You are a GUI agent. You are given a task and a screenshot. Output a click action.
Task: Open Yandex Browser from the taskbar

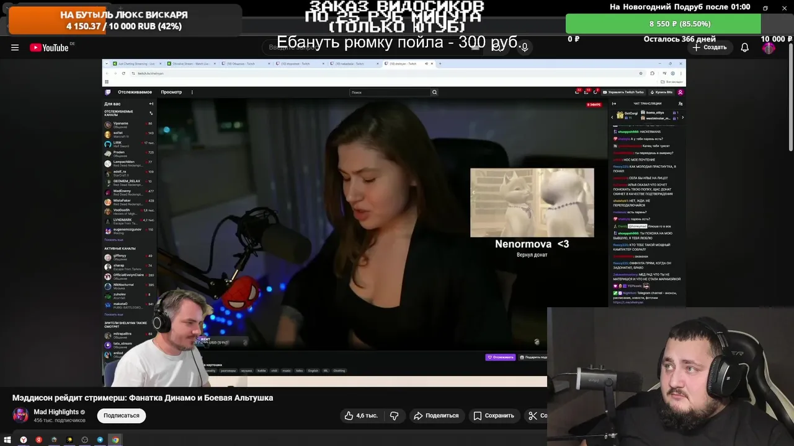pos(24,440)
